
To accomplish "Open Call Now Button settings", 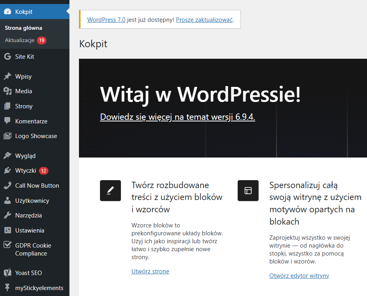I will coord(35,186).
